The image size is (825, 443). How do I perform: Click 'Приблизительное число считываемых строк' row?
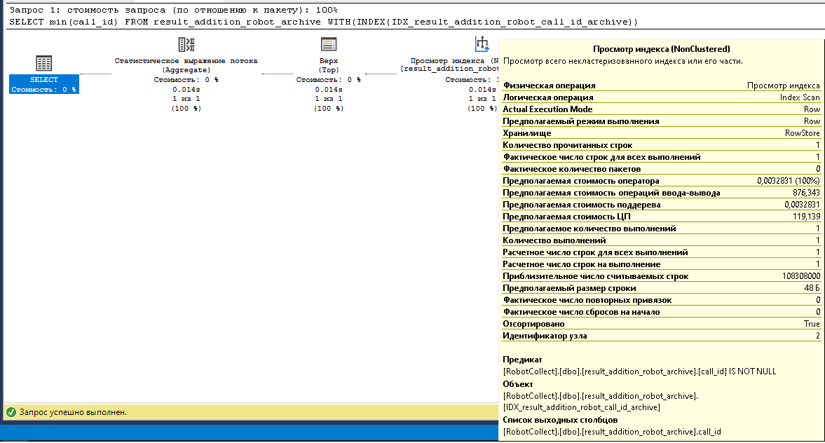(661, 276)
